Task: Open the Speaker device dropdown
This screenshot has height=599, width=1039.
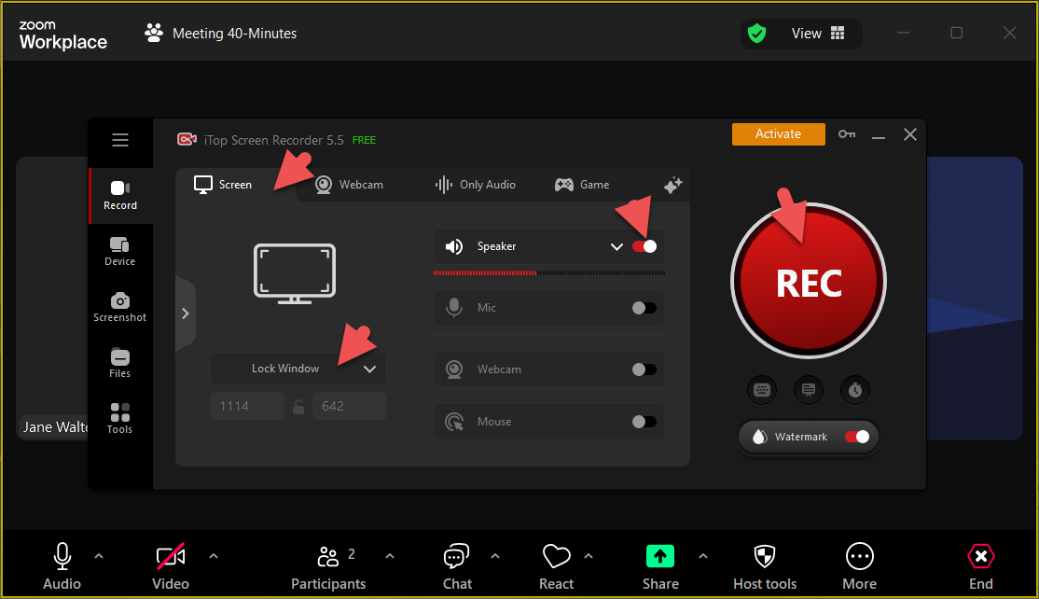Action: pyautogui.click(x=616, y=246)
